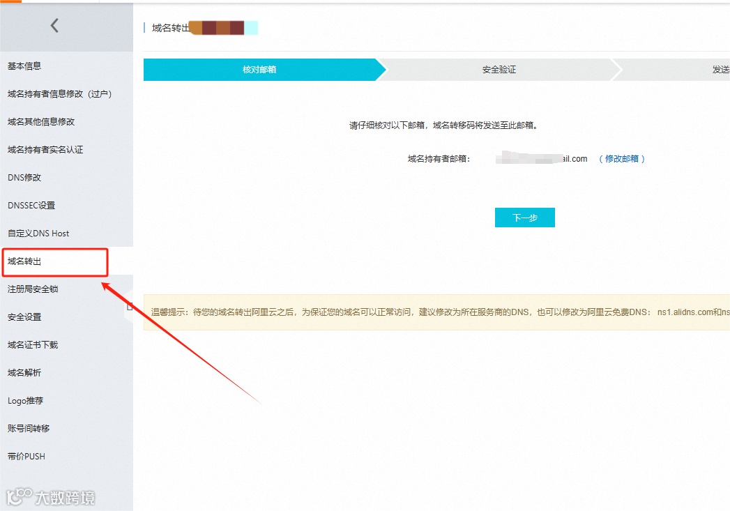This screenshot has width=730, height=511.
Task: Click the 修改邮箱 link
Action: [621, 158]
